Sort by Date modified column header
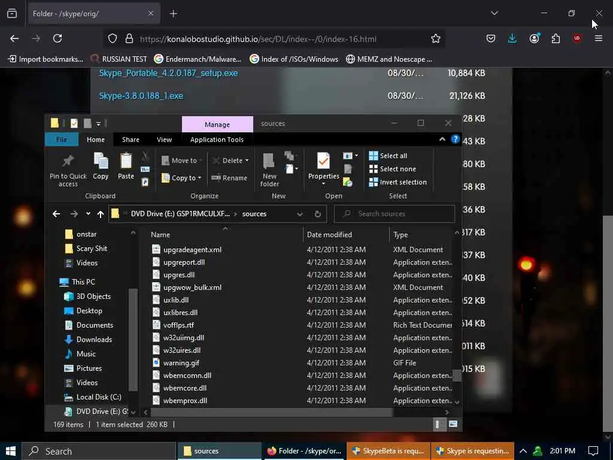The image size is (613, 460). pos(329,235)
